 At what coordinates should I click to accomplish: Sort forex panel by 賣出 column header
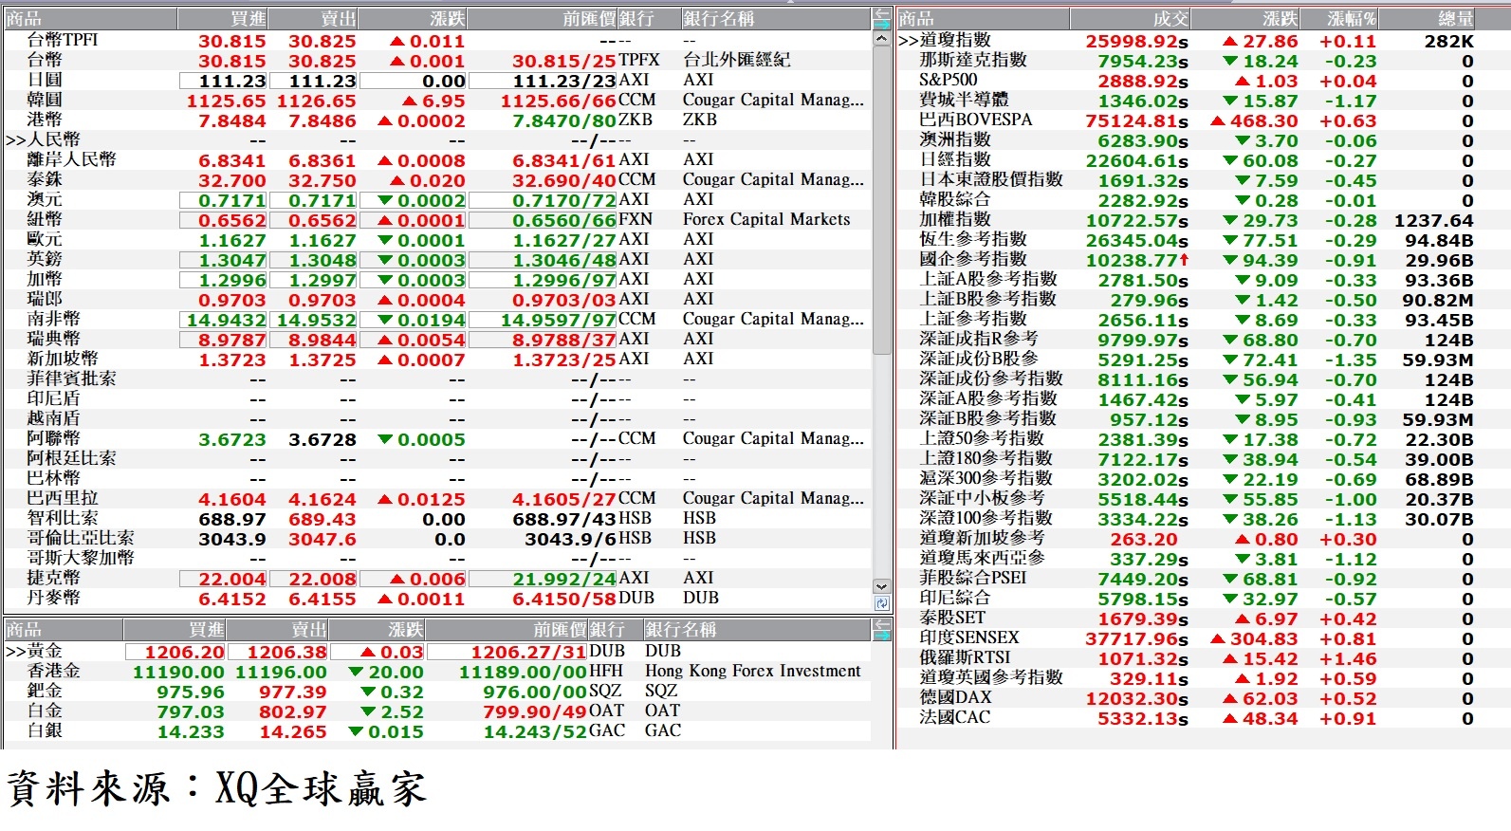coord(313,19)
